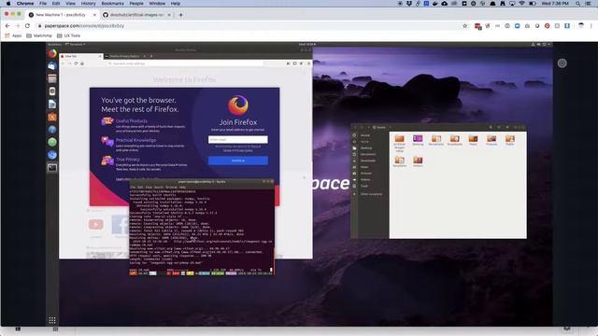Click Chrome profile avatar icon
This screenshot has width=598, height=336.
pos(581,26)
